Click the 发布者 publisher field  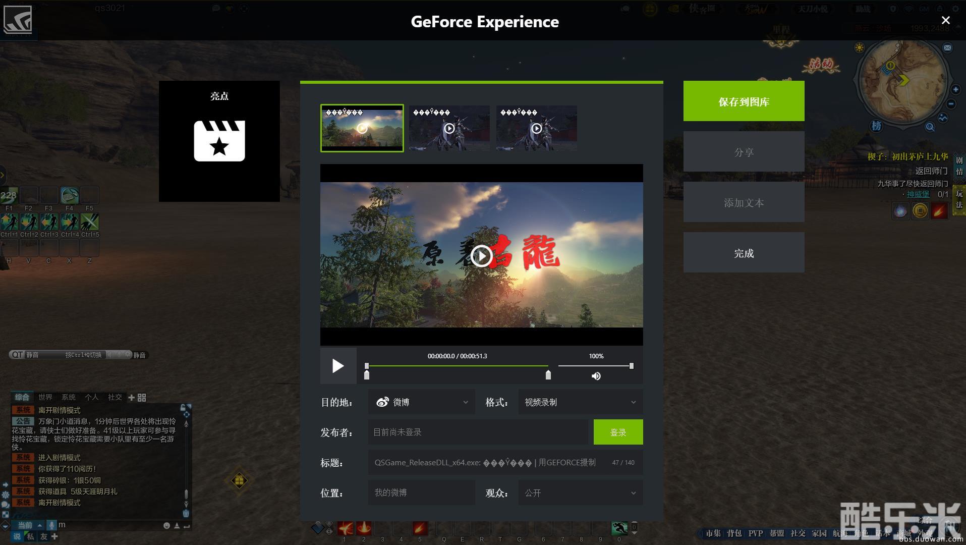pyautogui.click(x=478, y=432)
